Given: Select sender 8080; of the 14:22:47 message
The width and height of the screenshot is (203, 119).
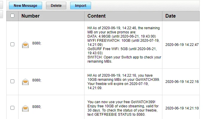Looking at the screenshot, I should click(x=37, y=43).
